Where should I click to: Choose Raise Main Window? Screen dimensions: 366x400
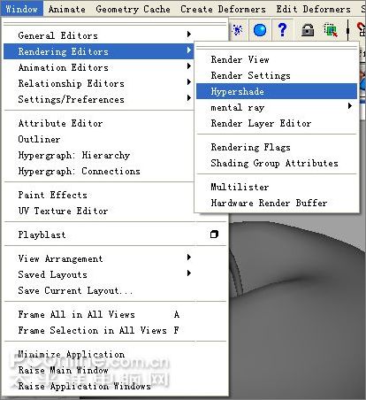coord(115,370)
